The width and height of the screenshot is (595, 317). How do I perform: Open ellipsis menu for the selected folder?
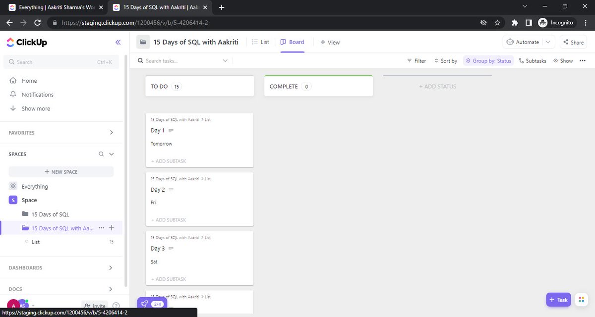coord(101,228)
